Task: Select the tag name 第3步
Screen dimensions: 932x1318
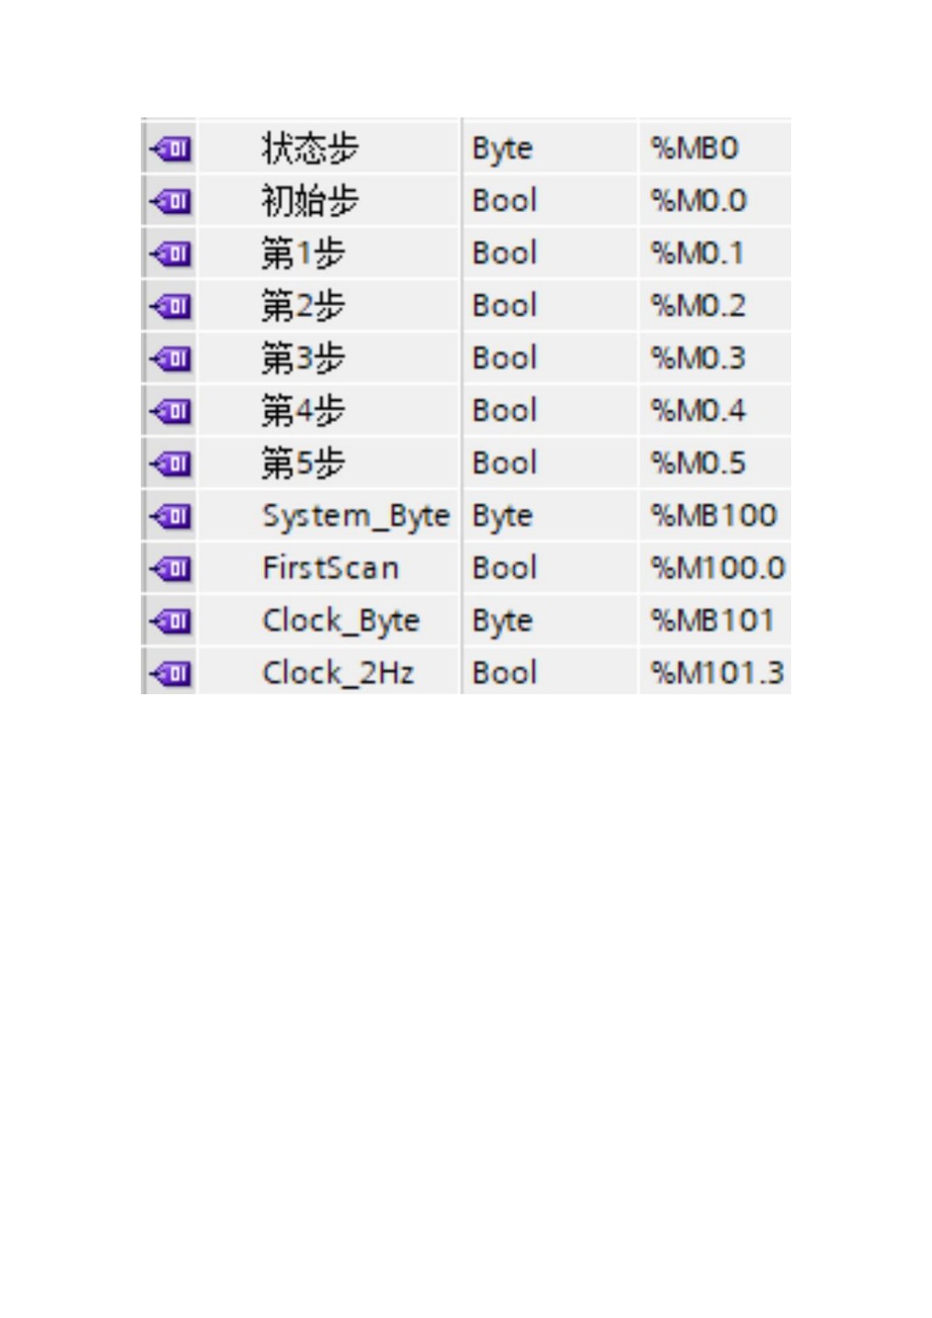Action: point(304,358)
